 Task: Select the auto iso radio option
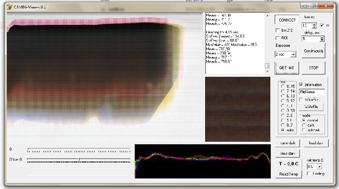click(283, 130)
